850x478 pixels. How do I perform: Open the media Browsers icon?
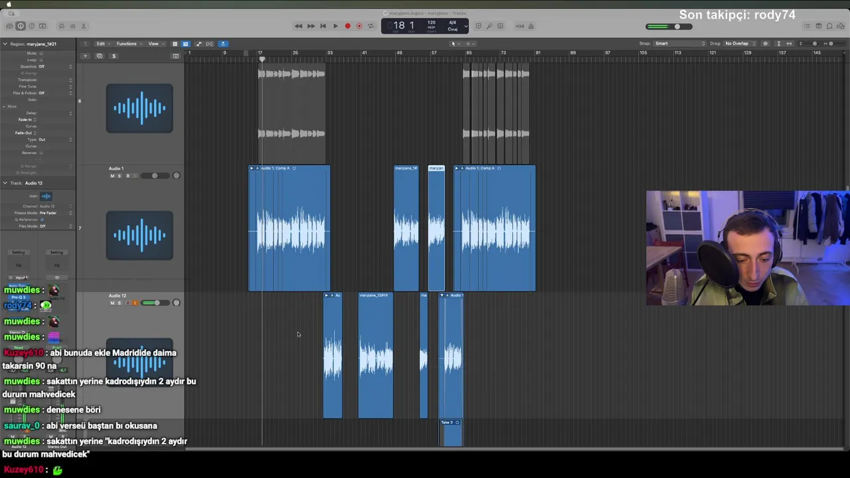click(840, 26)
